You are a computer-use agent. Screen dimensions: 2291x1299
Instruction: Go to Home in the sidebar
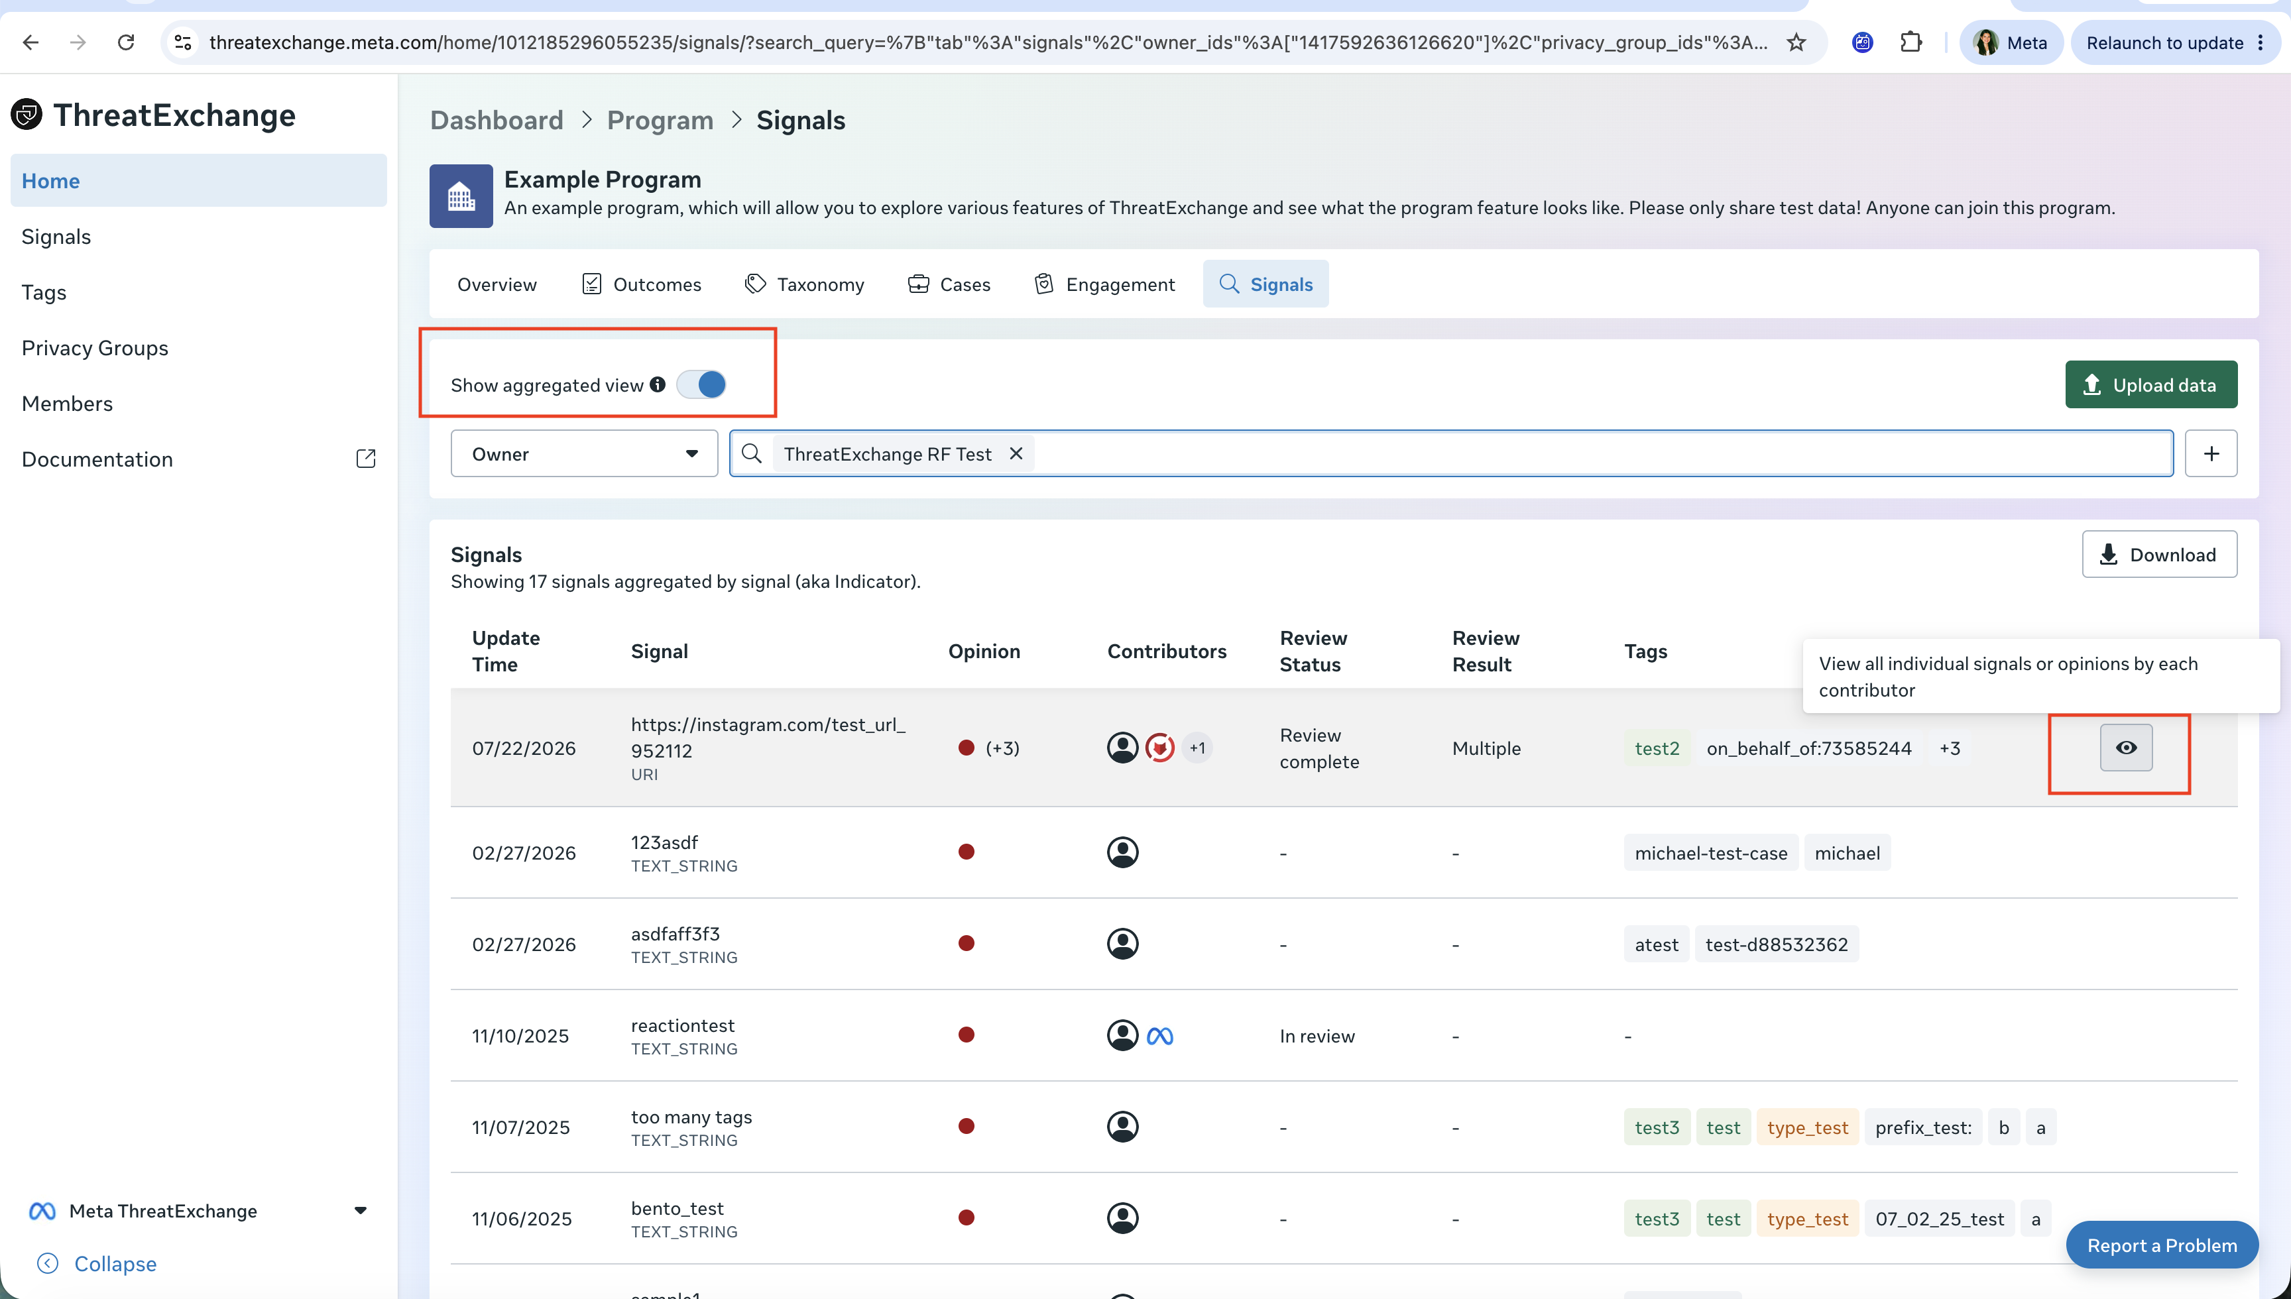click(199, 180)
